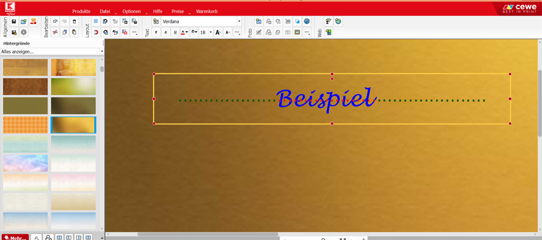Select the orange checkered background thumbnail
Image resolution: width=542 pixels, height=240 pixels.
point(25,125)
